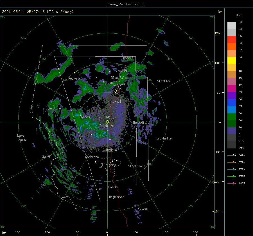The height and width of the screenshot is (236, 253).
Task: Click the ThreeHills city label
Action: [x=141, y=123]
